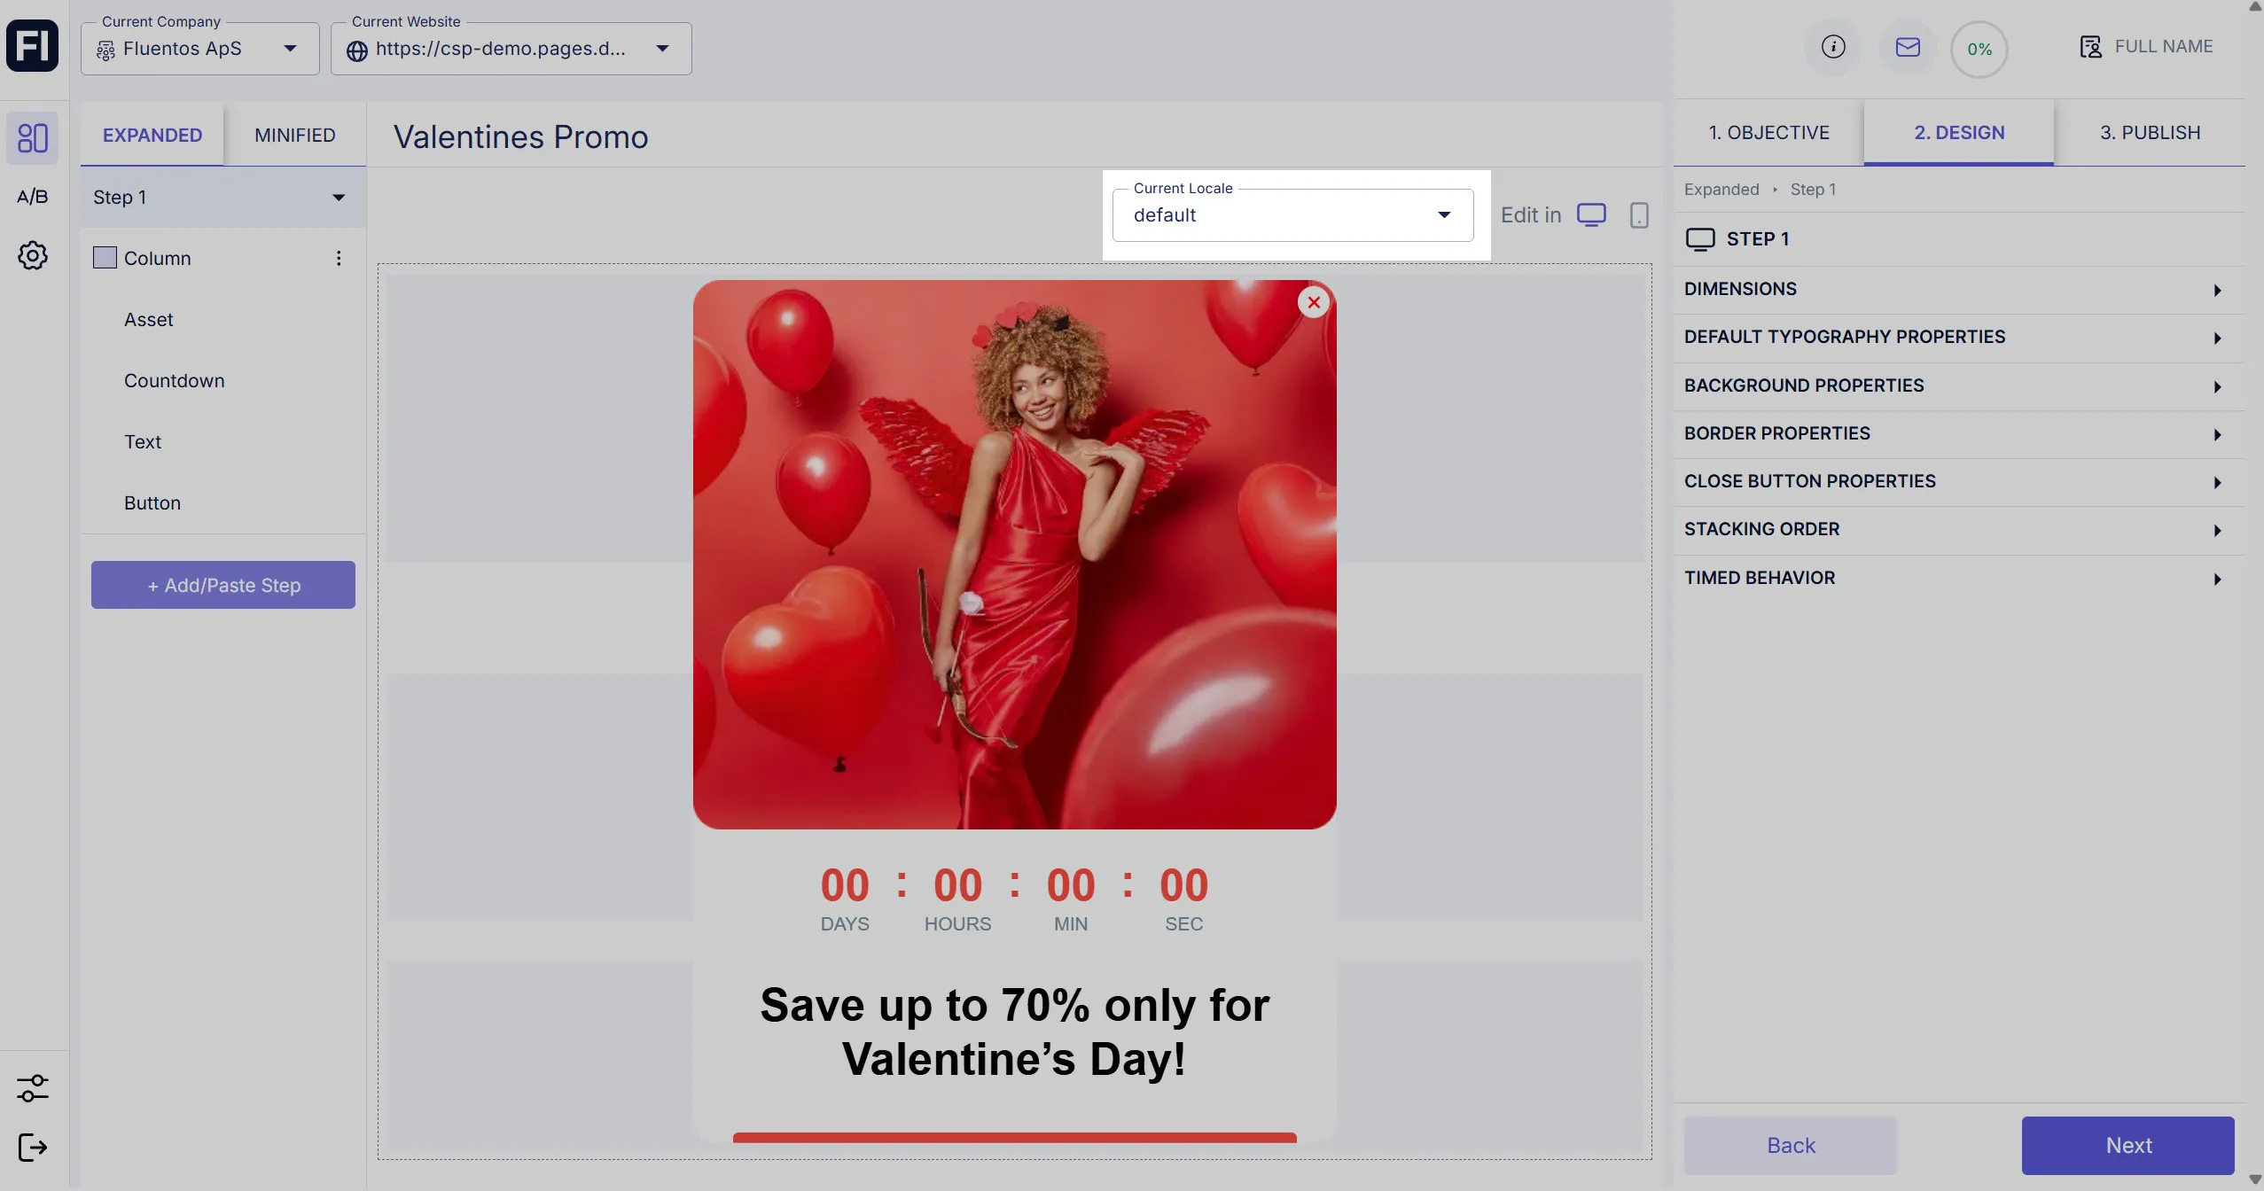Open the Current Locale dropdown

1292,215
